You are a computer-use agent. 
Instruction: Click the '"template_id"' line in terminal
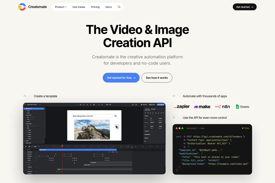point(201,150)
